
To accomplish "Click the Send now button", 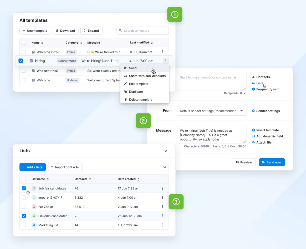I will tap(272, 162).
